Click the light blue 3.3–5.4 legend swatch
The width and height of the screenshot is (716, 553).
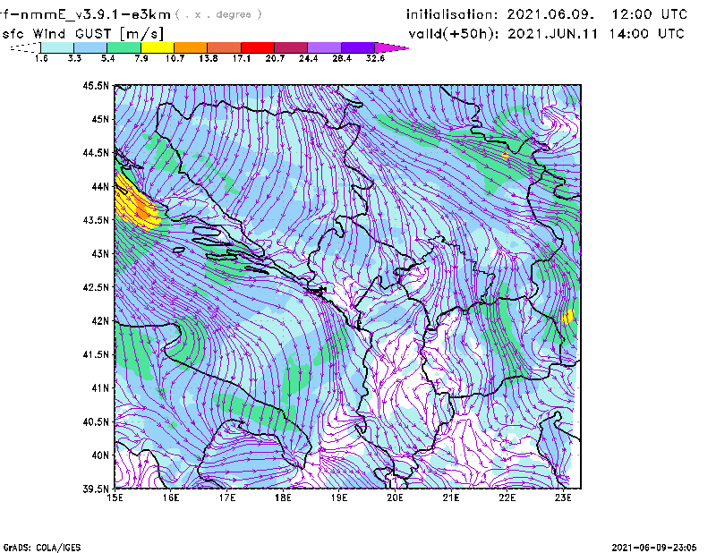click(x=90, y=47)
